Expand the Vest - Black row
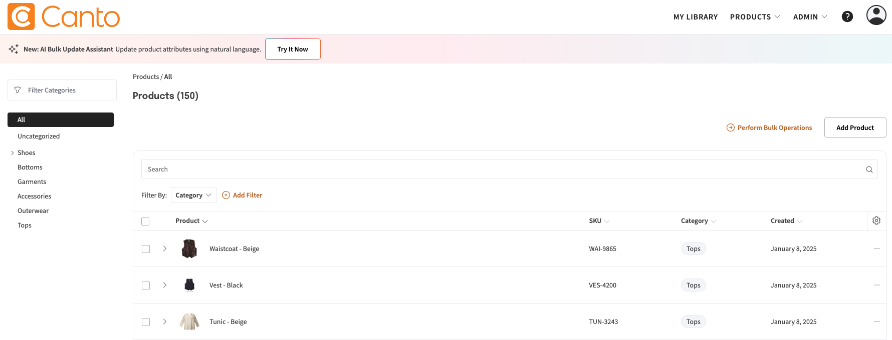 (164, 285)
